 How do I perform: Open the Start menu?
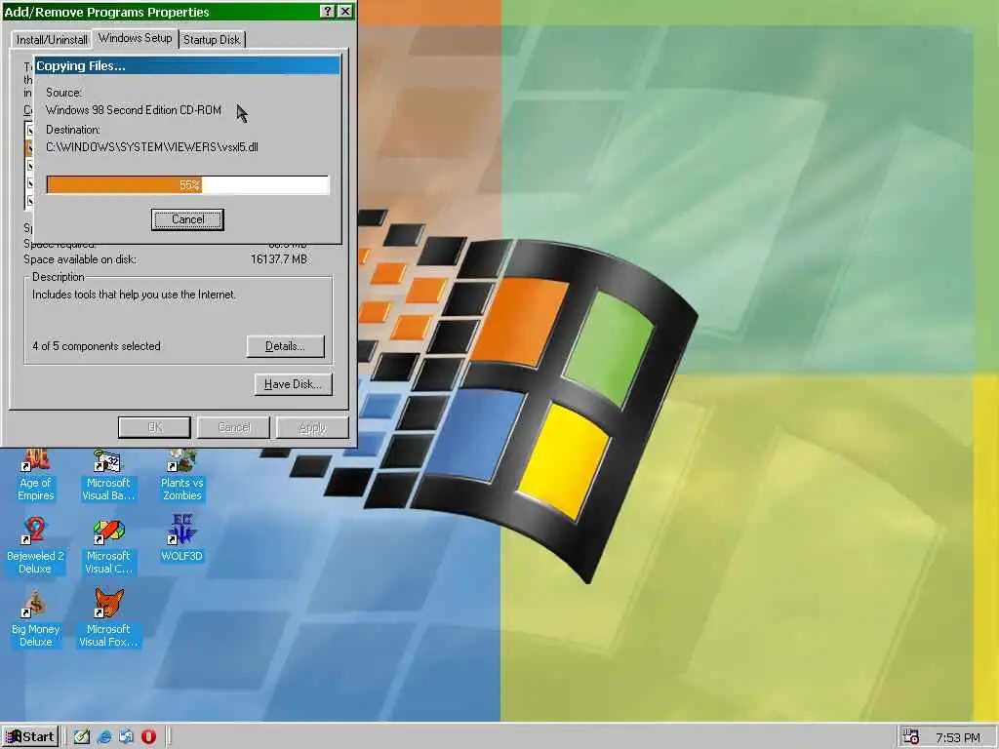pyautogui.click(x=30, y=737)
